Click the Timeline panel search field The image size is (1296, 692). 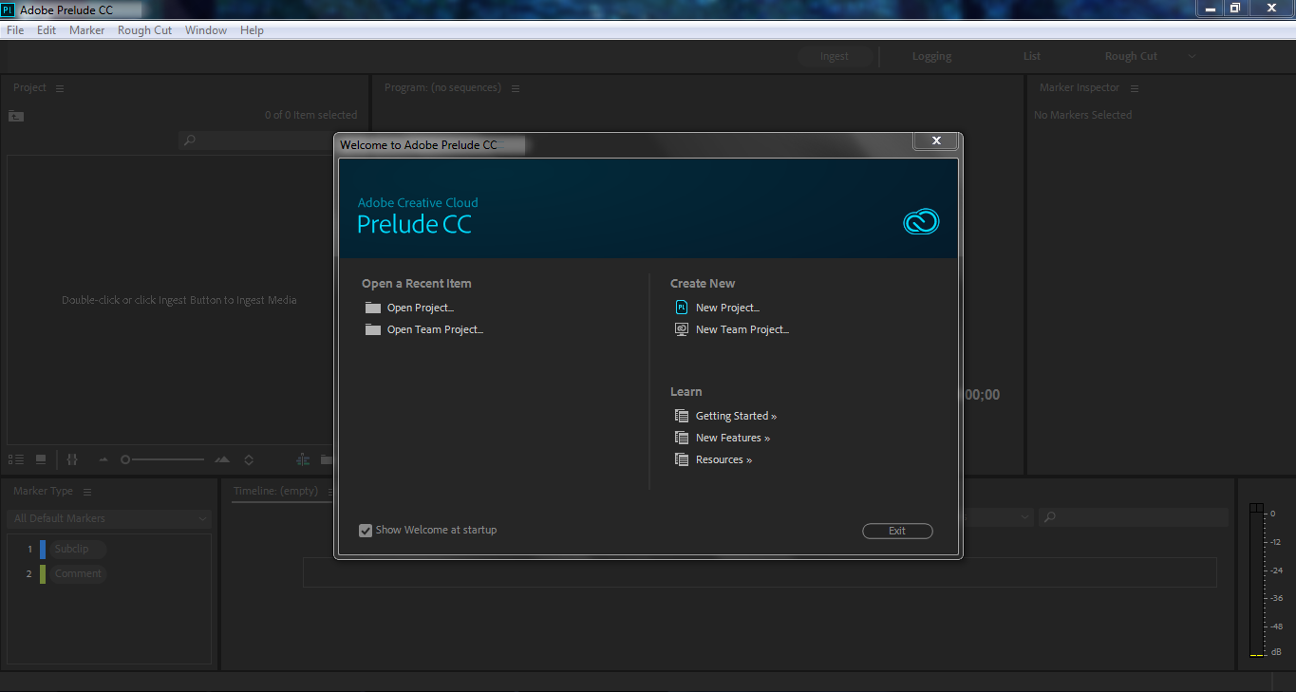coord(1133,517)
